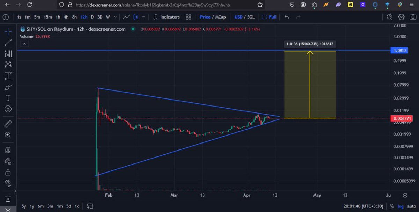Viewport: 419px width, 212px height.
Task: Select USD as quote currency
Action: pos(238,17)
